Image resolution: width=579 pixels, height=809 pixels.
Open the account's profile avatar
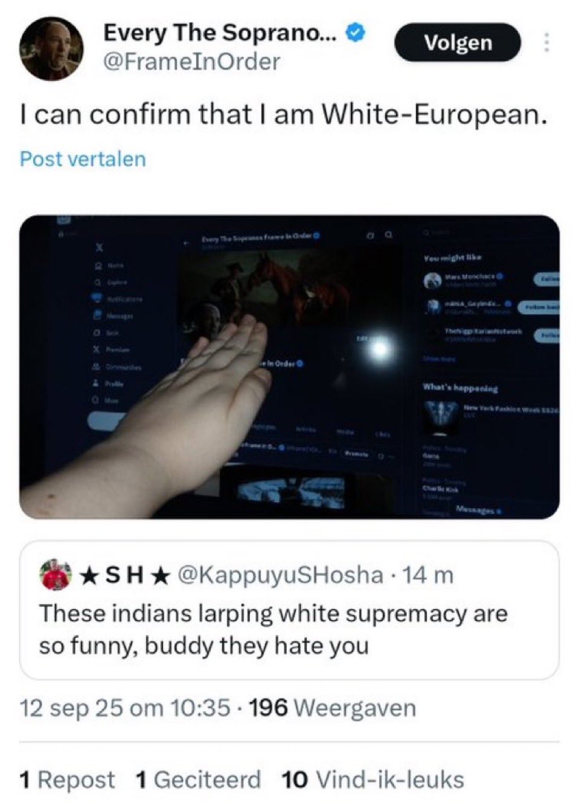[51, 48]
